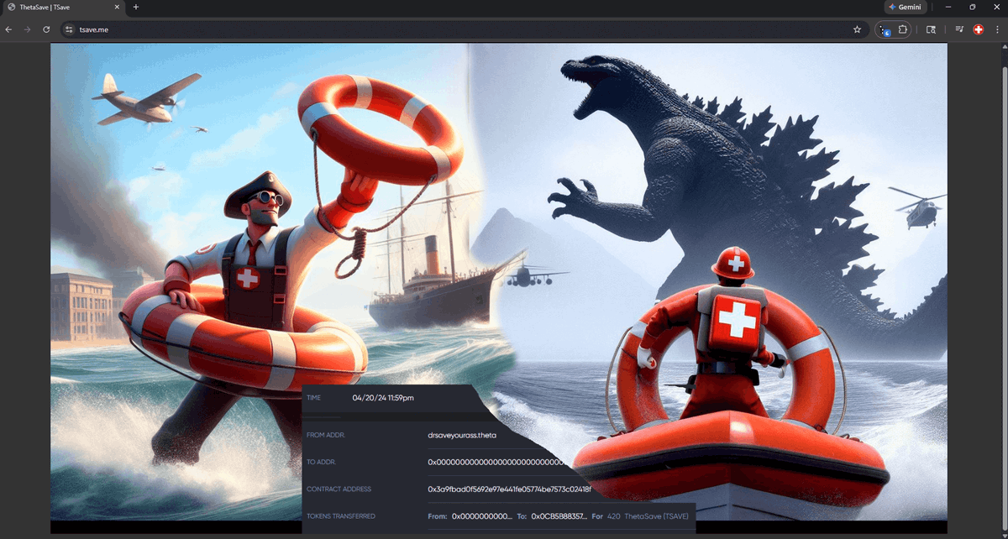Viewport: 1008px width, 539px height.
Task: Select the ThetaSave | TSave tab
Action: pos(64,7)
